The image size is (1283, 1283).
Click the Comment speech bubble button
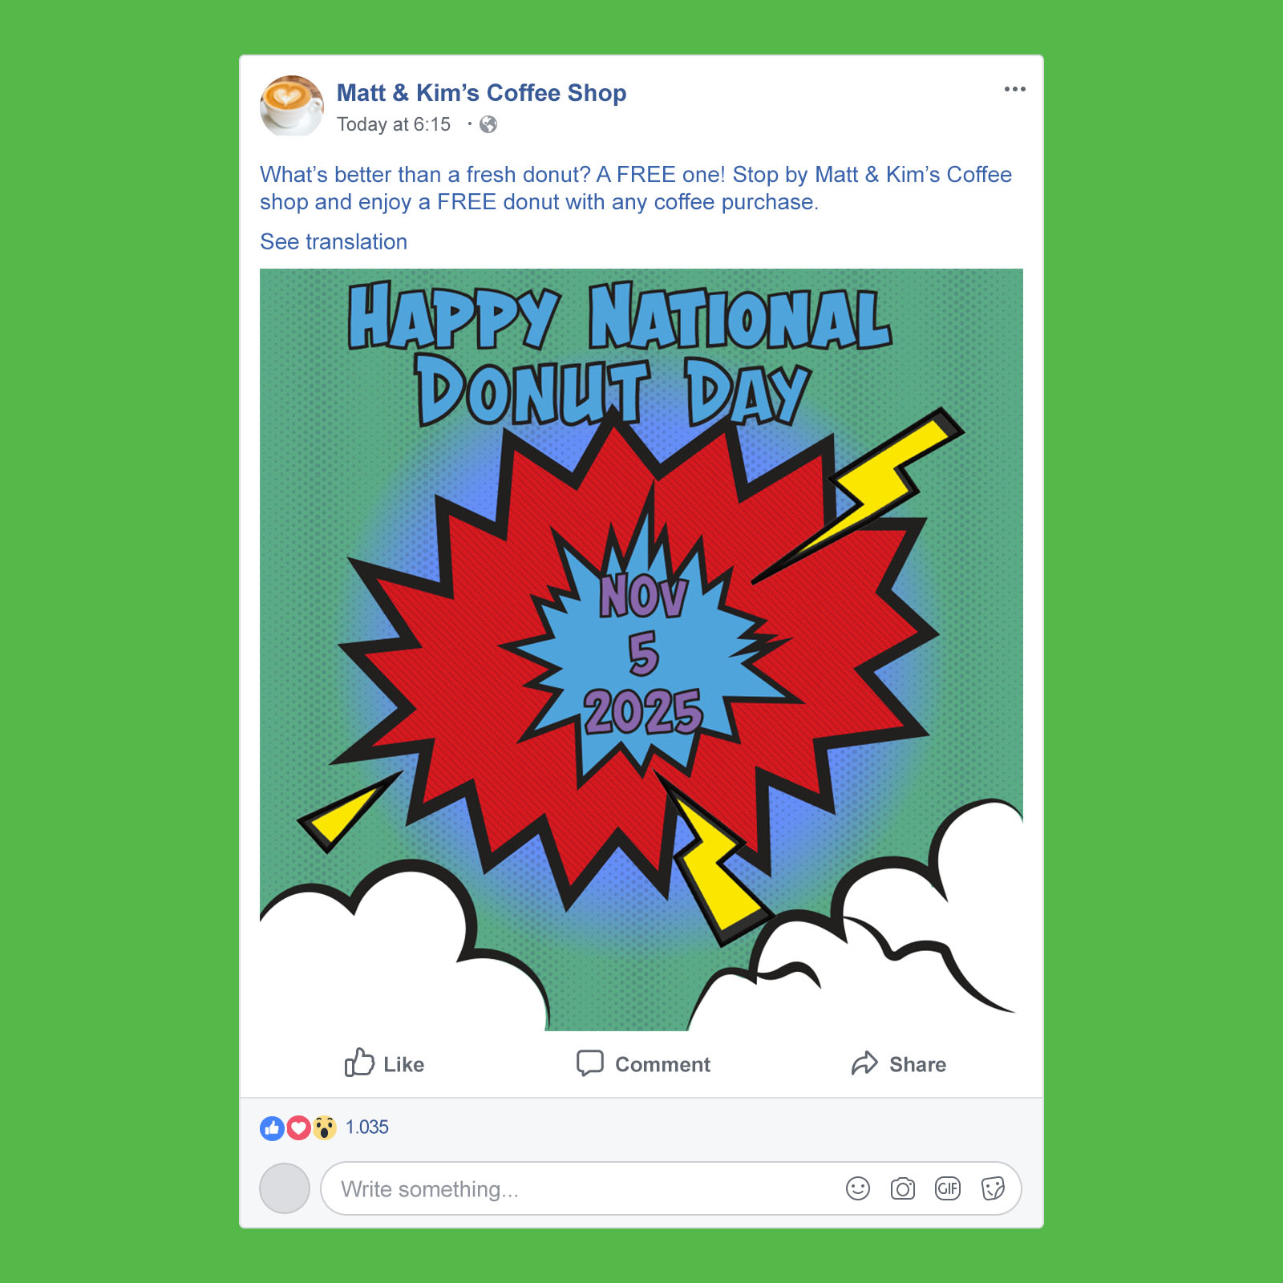[x=643, y=1063]
